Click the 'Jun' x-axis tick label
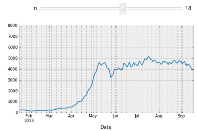Screen dimensions: 197x131 [115, 116]
